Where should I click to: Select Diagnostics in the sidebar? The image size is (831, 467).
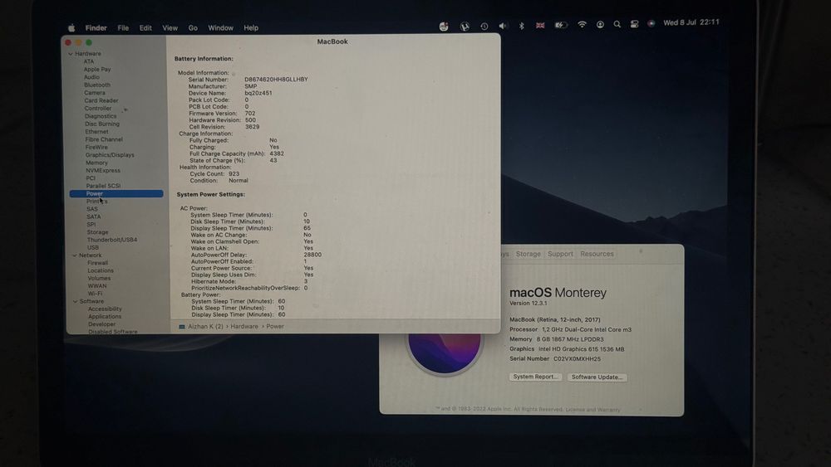[x=101, y=116]
